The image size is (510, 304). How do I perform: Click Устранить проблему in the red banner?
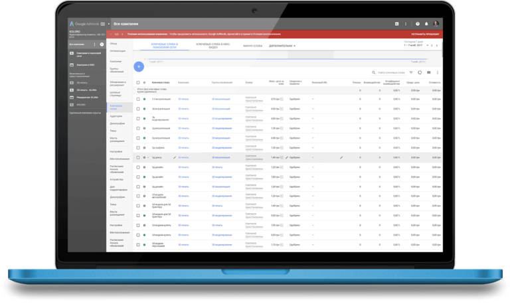coord(425,32)
